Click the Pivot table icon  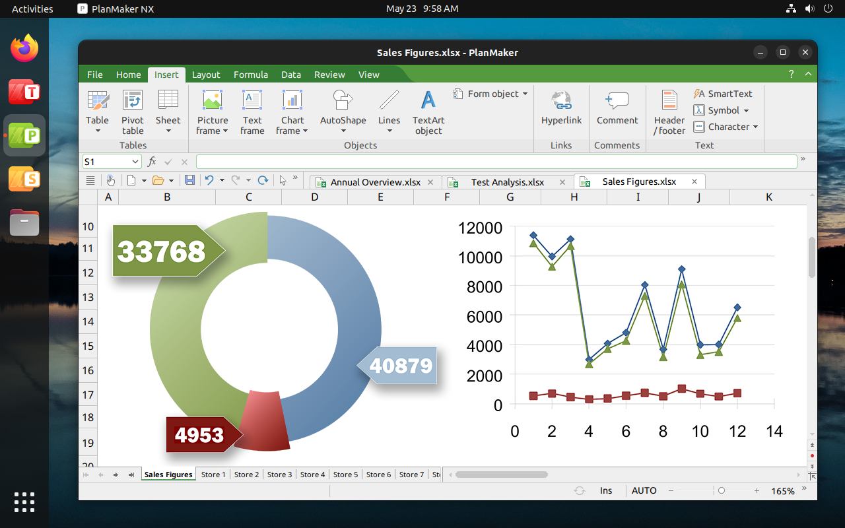tap(133, 101)
